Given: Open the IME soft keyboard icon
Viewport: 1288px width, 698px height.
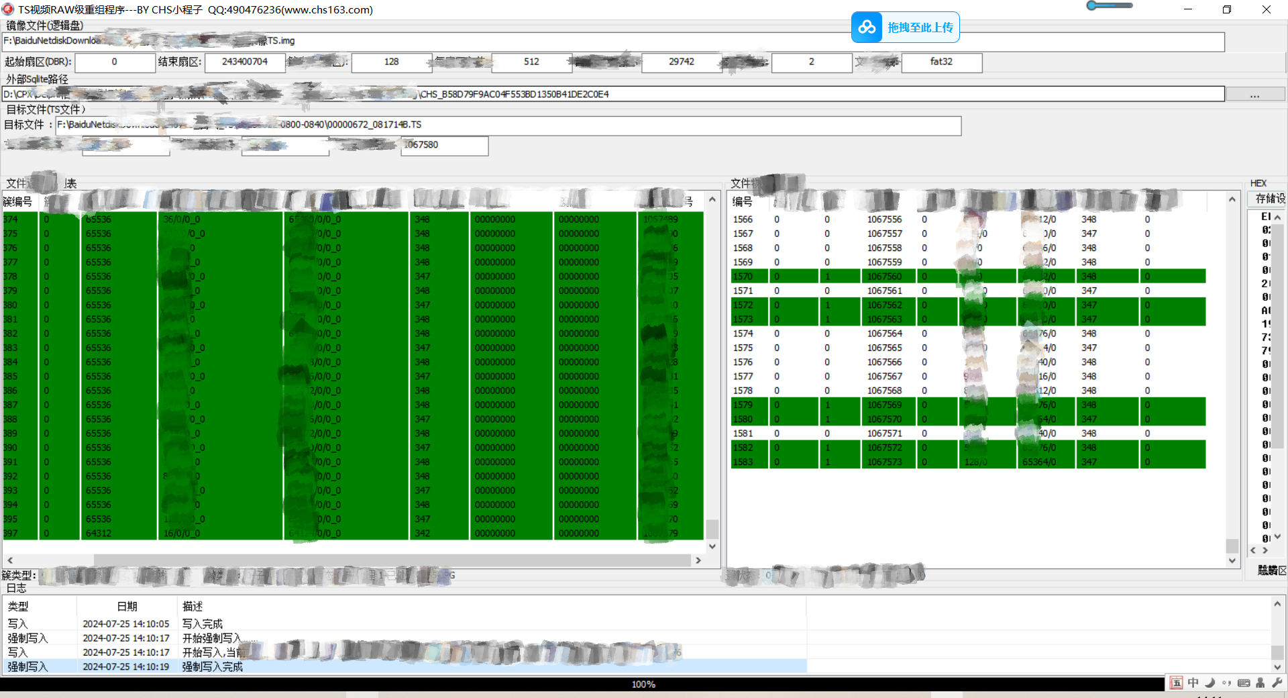Looking at the screenshot, I should (1244, 683).
